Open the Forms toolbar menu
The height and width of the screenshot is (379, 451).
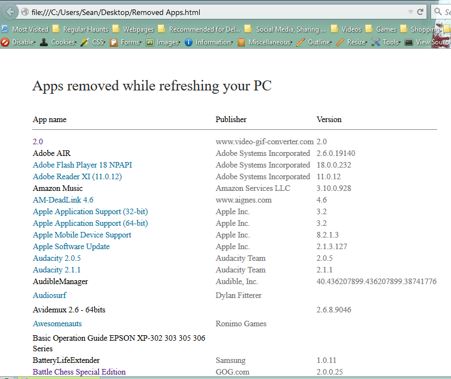click(131, 42)
